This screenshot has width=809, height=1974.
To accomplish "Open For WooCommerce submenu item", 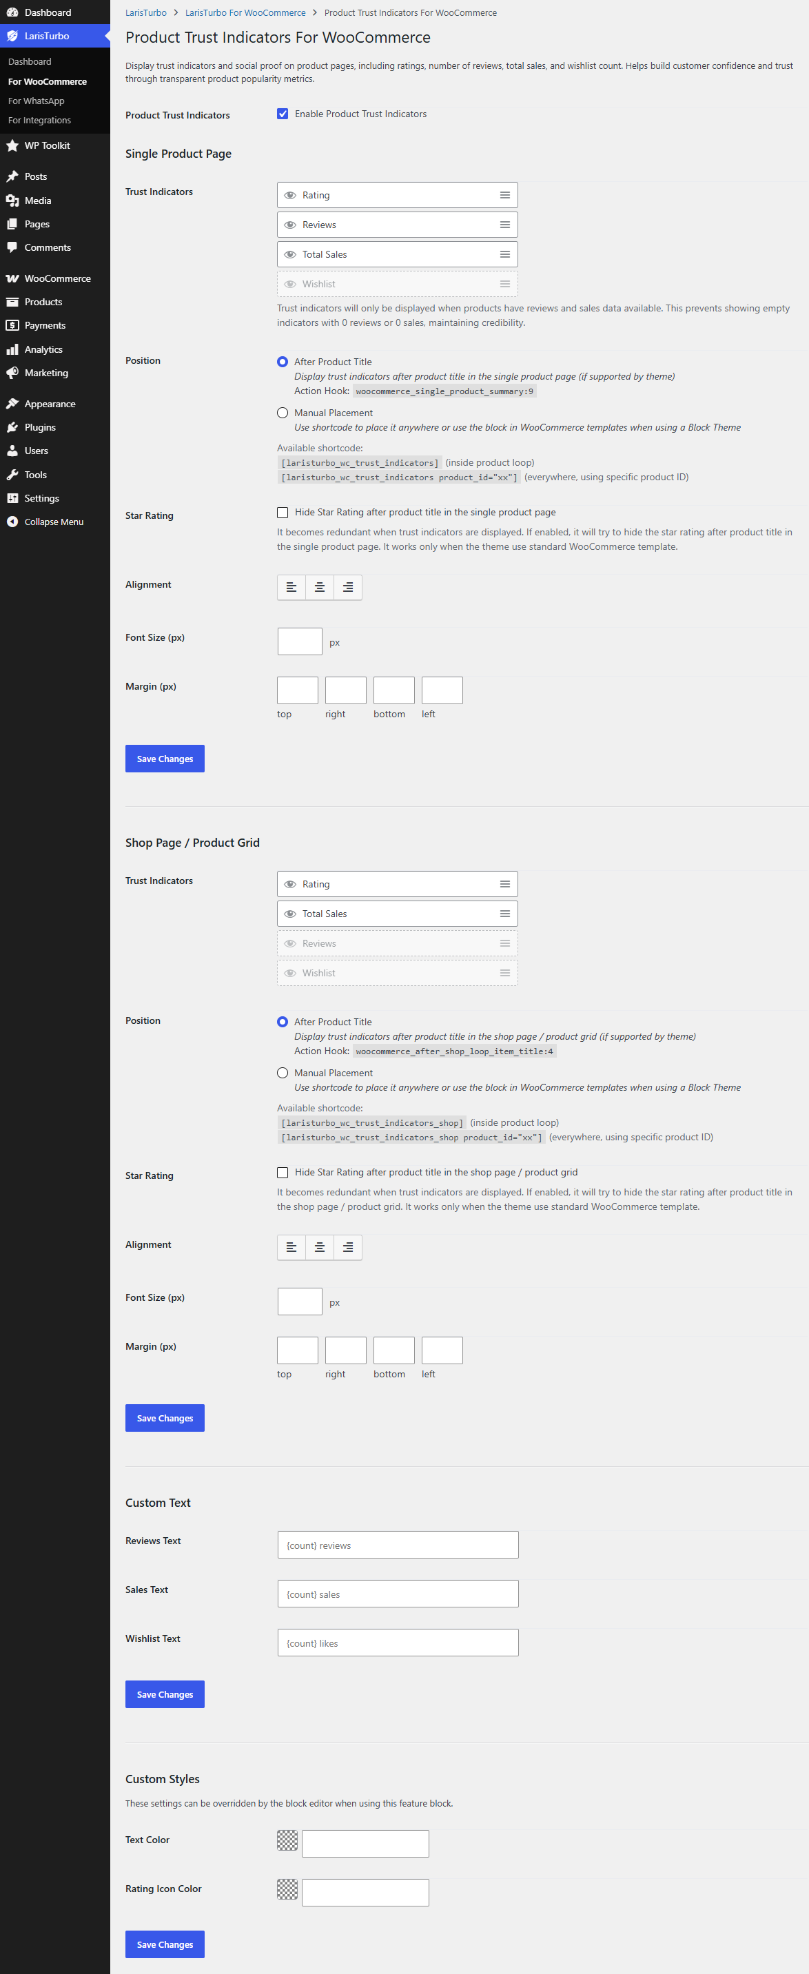I will pyautogui.click(x=48, y=81).
